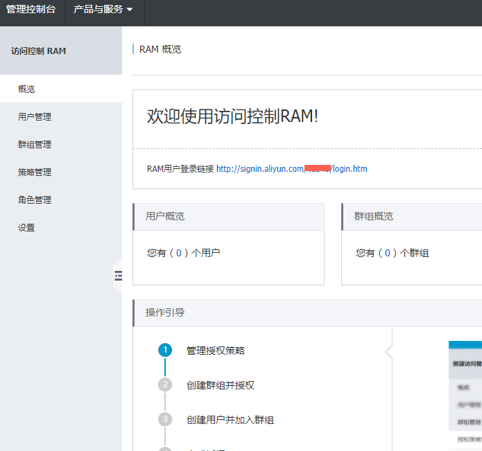Click the step 2 circle marker
Image resolution: width=482 pixels, height=451 pixels.
pos(165,384)
